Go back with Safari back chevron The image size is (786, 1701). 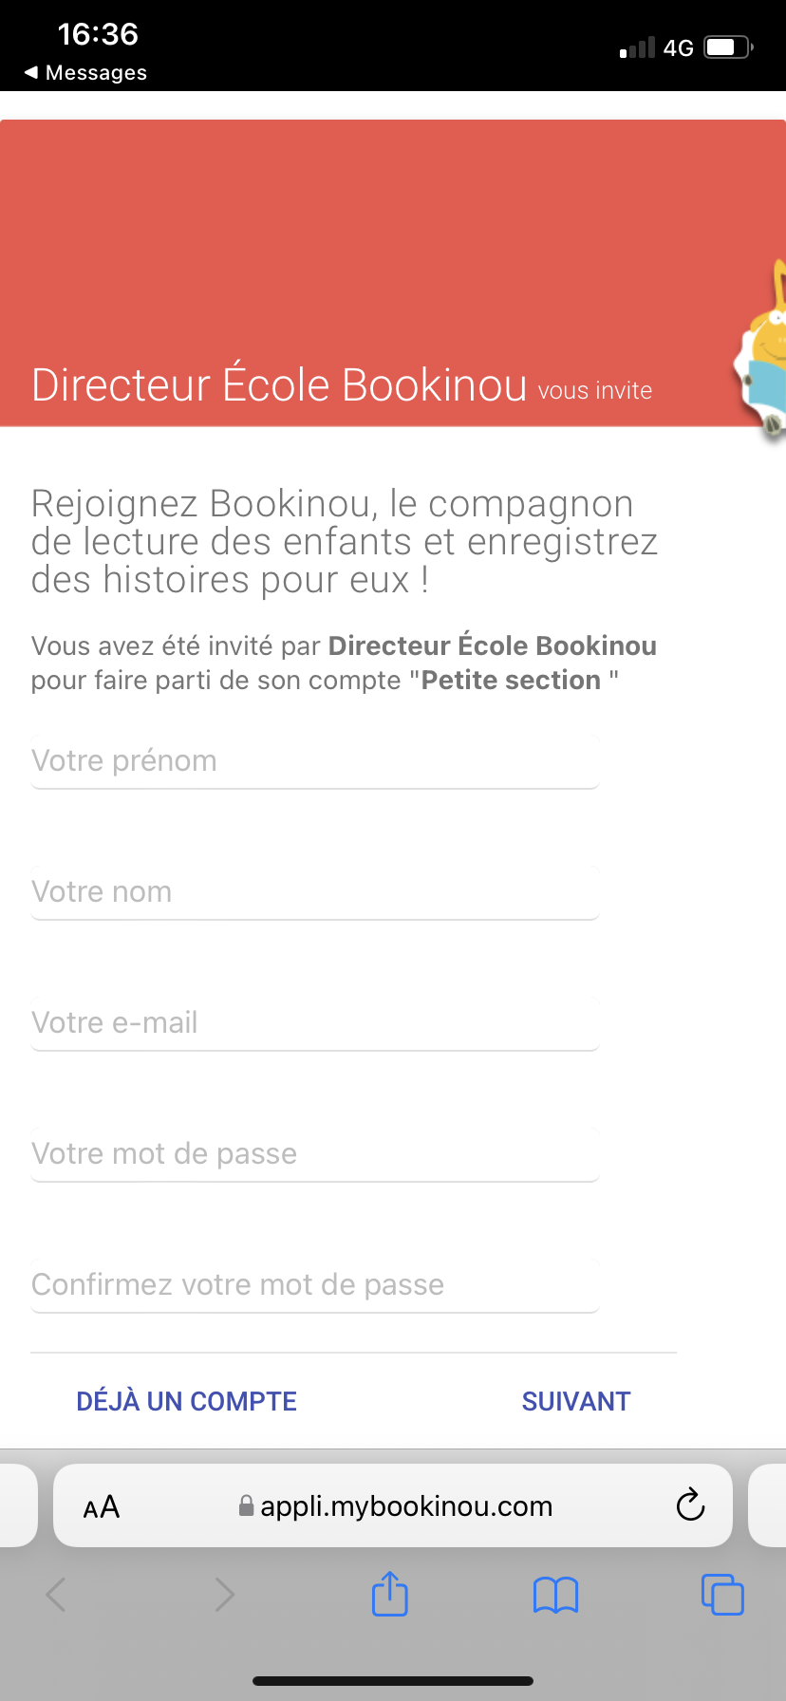click(x=56, y=1595)
